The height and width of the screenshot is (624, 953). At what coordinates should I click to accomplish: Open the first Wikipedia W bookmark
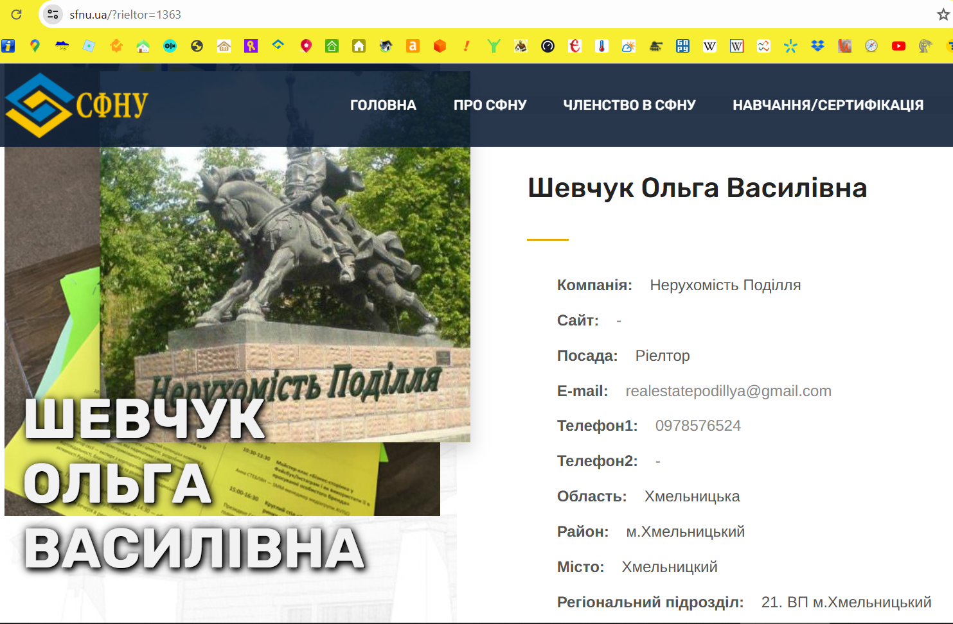710,46
